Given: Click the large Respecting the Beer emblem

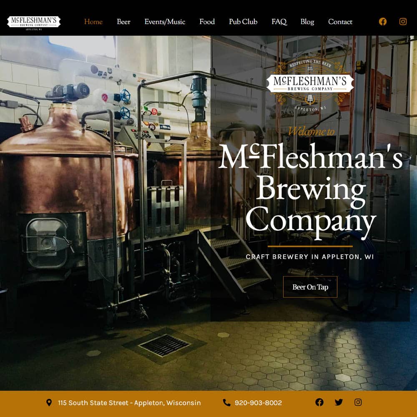Looking at the screenshot, I should tap(310, 85).
